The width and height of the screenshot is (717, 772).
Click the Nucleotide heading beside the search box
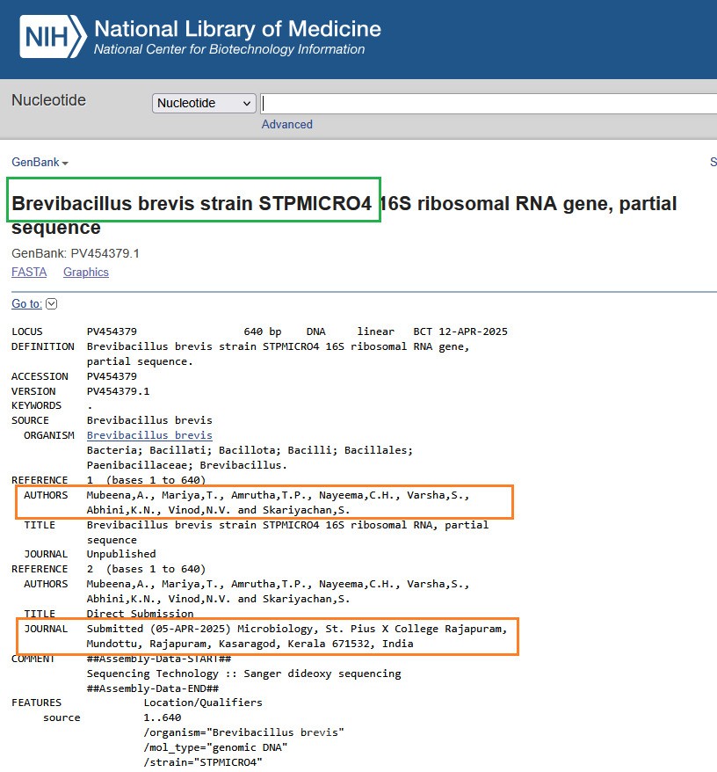[x=48, y=100]
